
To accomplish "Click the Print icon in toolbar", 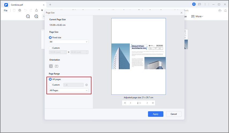I will pyautogui.click(x=20, y=10).
